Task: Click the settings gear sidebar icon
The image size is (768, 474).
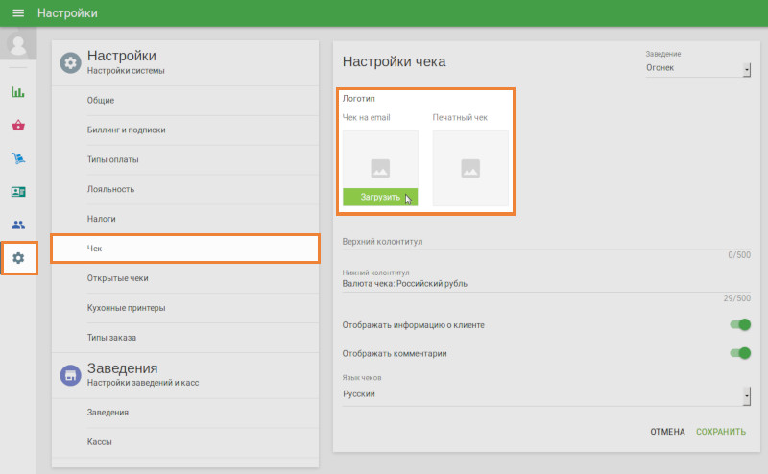Action: 18,258
